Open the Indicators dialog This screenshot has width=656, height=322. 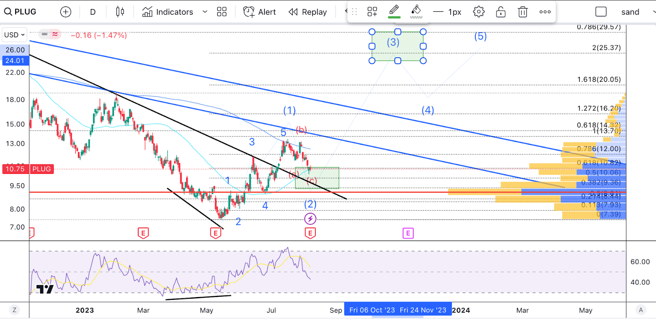tap(168, 12)
